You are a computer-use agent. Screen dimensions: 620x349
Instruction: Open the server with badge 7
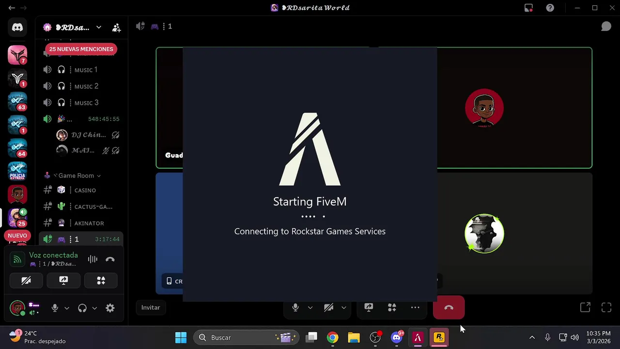point(17,55)
